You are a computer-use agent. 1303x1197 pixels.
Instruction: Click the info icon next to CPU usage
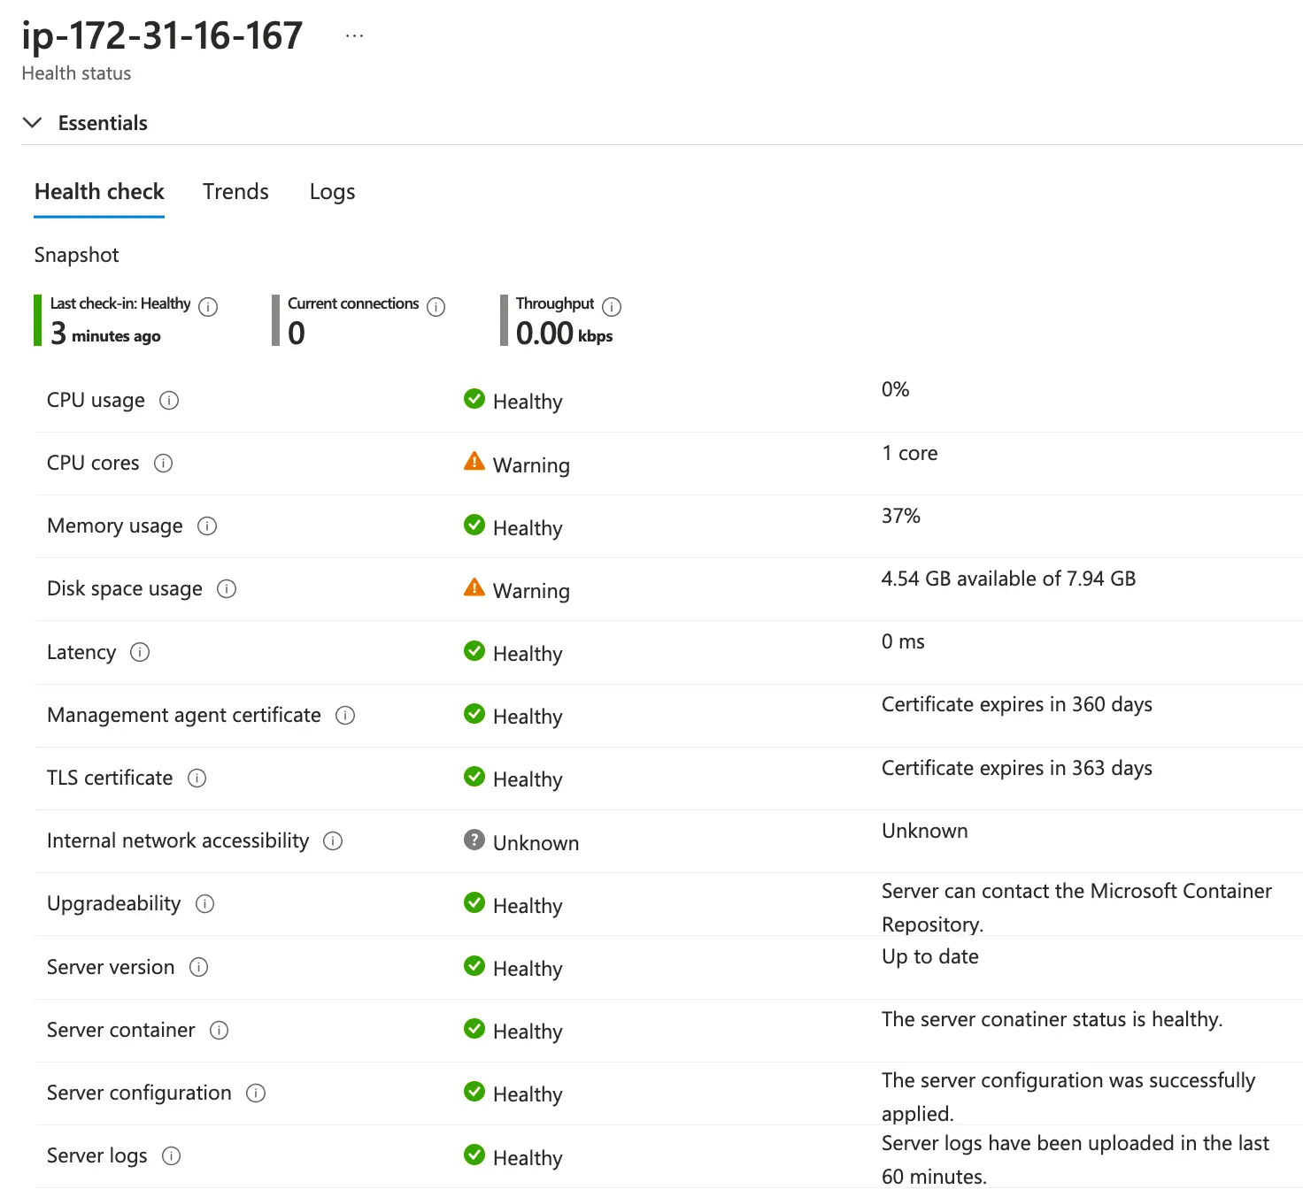click(x=169, y=401)
